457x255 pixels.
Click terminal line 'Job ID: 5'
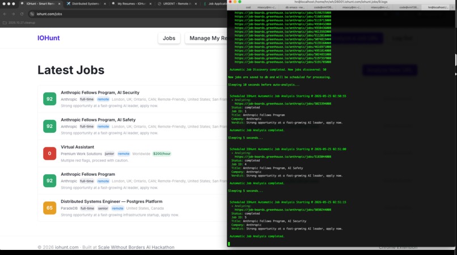click(x=239, y=217)
